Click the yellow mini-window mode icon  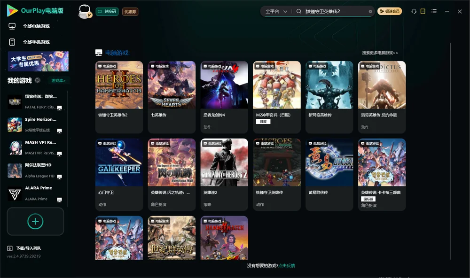[423, 11]
